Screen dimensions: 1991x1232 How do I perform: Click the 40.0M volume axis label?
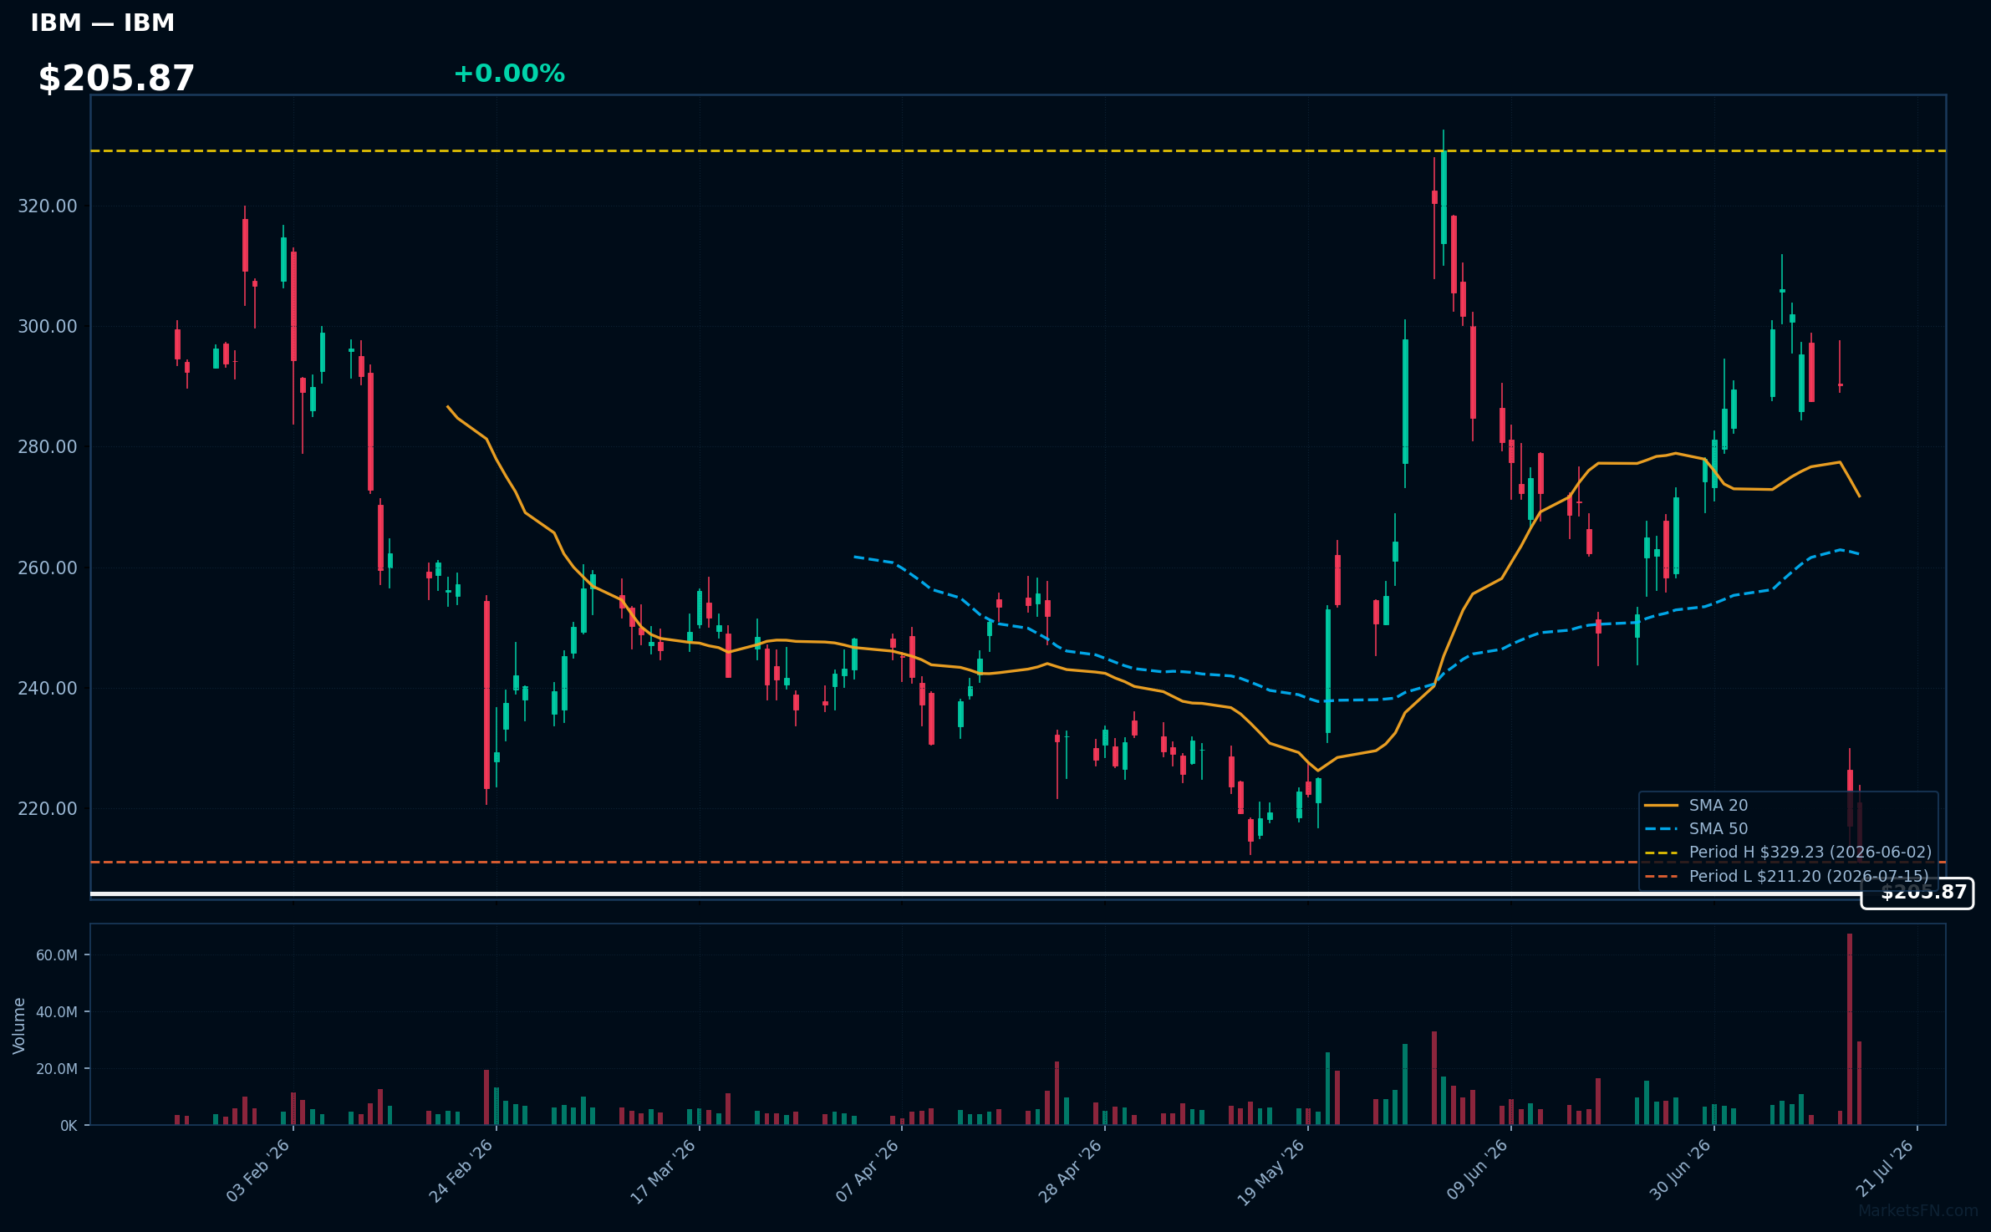point(57,1012)
